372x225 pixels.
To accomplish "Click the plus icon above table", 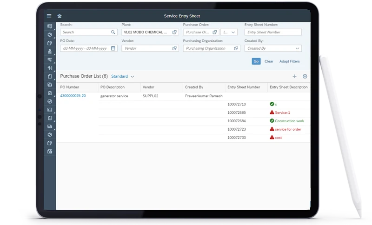I will tap(294, 76).
